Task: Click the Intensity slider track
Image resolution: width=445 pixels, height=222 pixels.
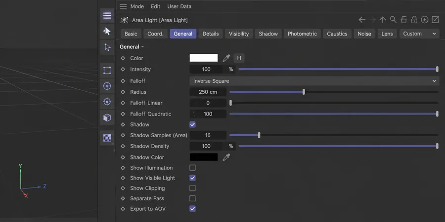Action: click(339, 69)
